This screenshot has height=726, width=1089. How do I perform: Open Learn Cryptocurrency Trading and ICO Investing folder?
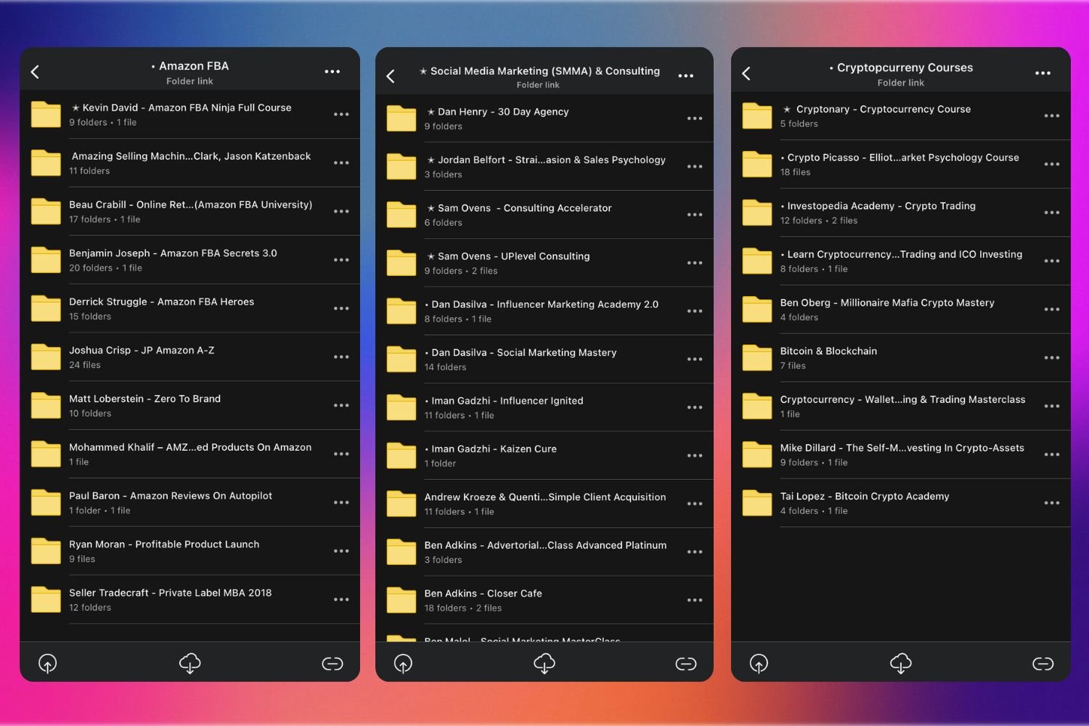click(901, 261)
